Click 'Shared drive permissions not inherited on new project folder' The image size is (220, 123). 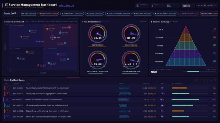click(x=48, y=117)
